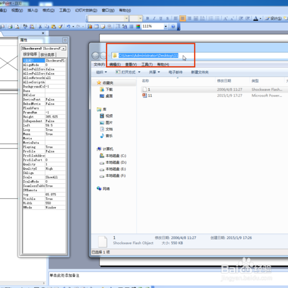Decrease font size with small A icon
This screenshot has height=288, width=288.
point(232,18)
